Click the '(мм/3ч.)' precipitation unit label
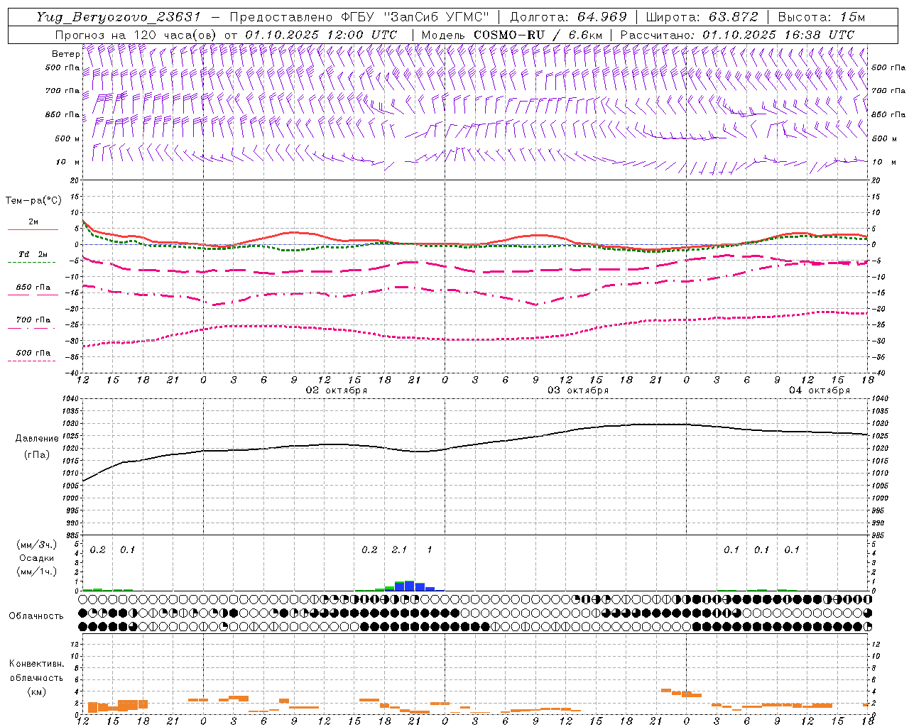The image size is (909, 727). 36,545
